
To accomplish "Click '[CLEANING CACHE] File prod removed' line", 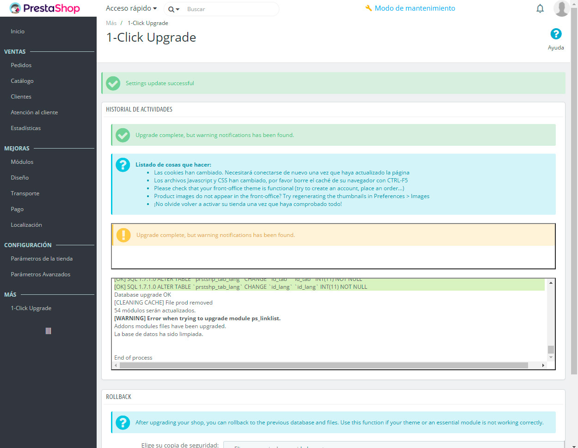I will pyautogui.click(x=163, y=303).
